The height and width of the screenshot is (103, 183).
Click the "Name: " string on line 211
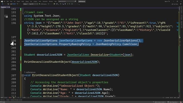(x=65, y=90)
